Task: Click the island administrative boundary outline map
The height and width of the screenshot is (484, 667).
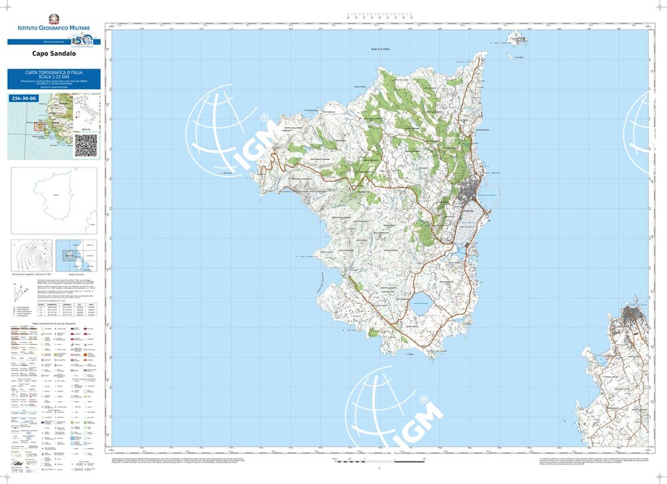Action: 53,199
